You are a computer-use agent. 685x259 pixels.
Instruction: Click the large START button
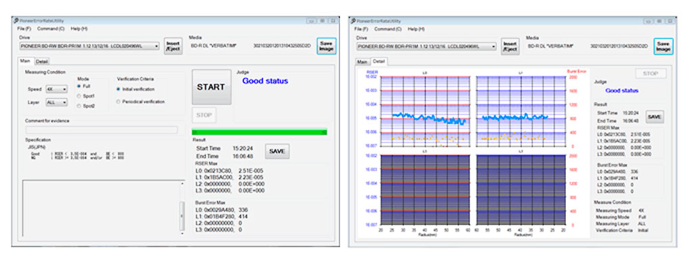(212, 87)
